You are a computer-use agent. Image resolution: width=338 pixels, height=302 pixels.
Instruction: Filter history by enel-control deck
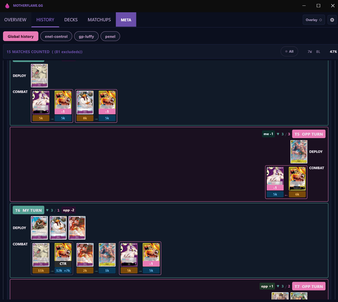[x=56, y=36]
